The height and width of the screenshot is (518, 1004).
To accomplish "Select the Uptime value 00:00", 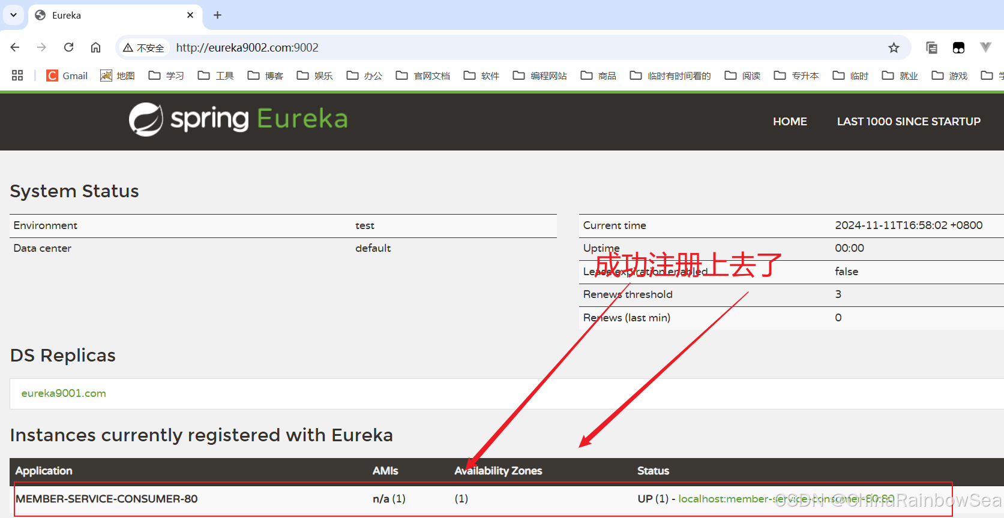I will tap(849, 248).
